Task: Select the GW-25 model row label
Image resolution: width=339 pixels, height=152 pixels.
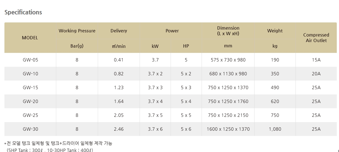Action: pyautogui.click(x=30, y=115)
